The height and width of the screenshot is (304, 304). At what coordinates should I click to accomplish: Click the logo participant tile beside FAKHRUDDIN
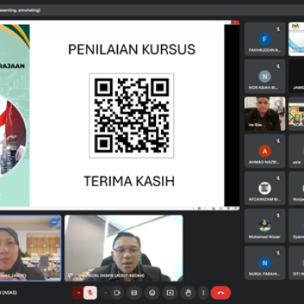tap(296, 40)
